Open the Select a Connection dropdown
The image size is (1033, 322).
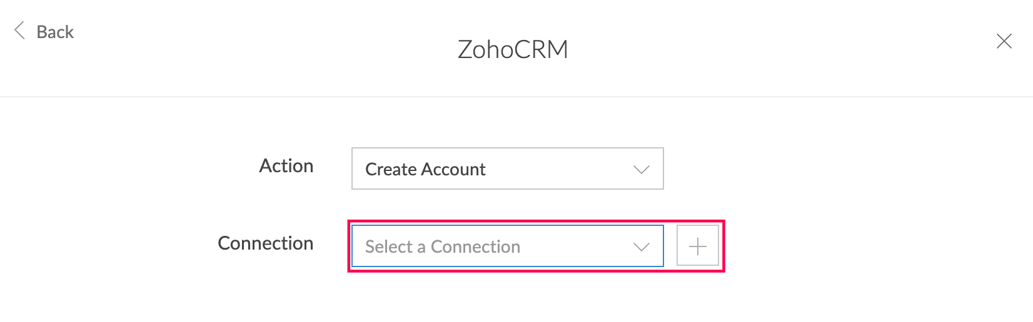pyautogui.click(x=508, y=246)
